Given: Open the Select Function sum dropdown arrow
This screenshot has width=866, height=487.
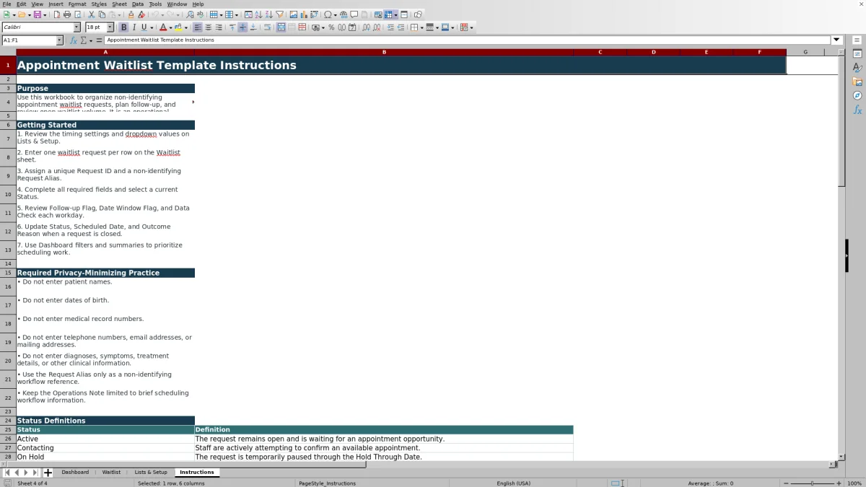Looking at the screenshot, I should (89, 40).
